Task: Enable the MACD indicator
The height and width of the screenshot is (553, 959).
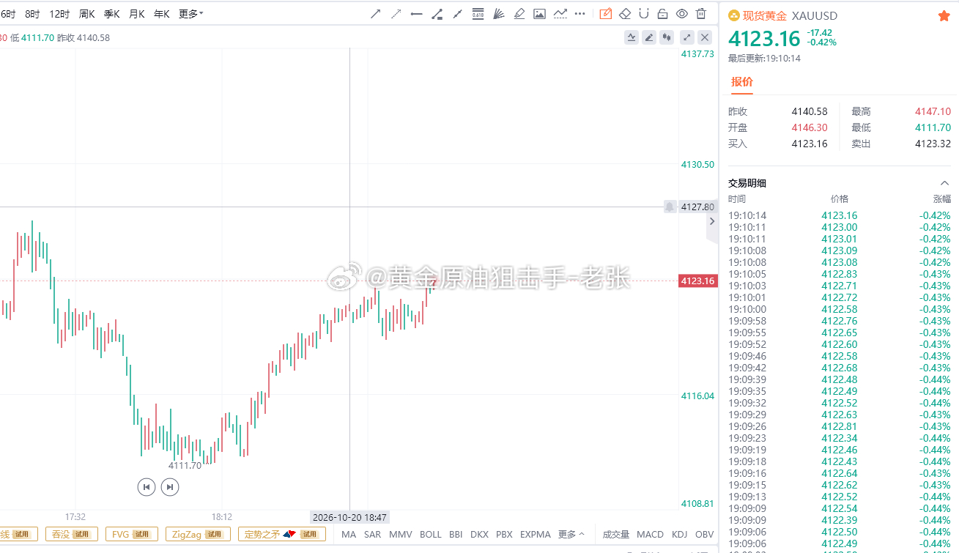Action: 650,535
